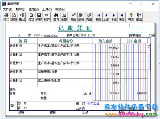
Task: Open the 文件(F) menu
Action: pyautogui.click(x=7, y=9)
